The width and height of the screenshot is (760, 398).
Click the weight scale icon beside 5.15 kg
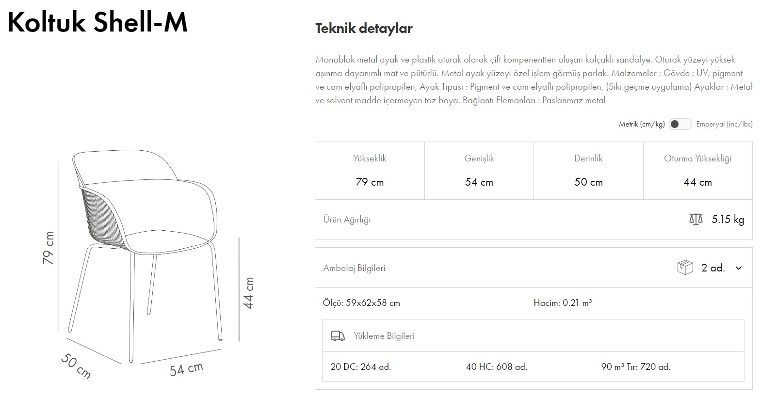point(696,219)
